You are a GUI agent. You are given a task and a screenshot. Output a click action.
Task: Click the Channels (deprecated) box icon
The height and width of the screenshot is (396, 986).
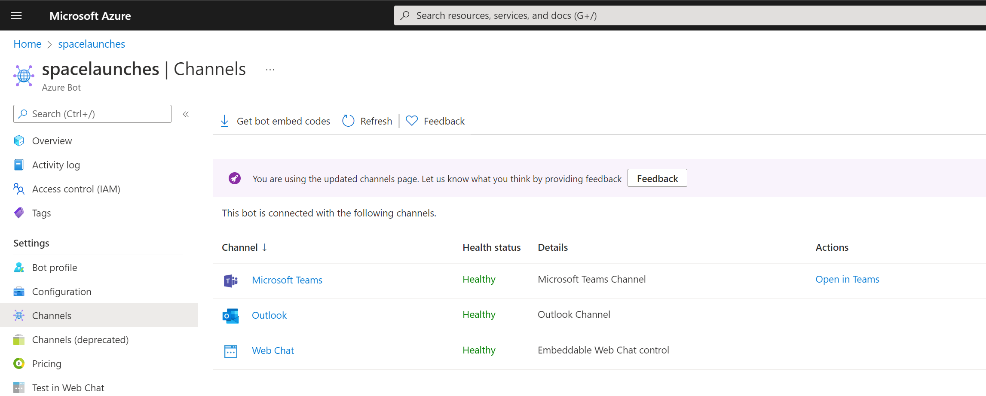pos(19,340)
